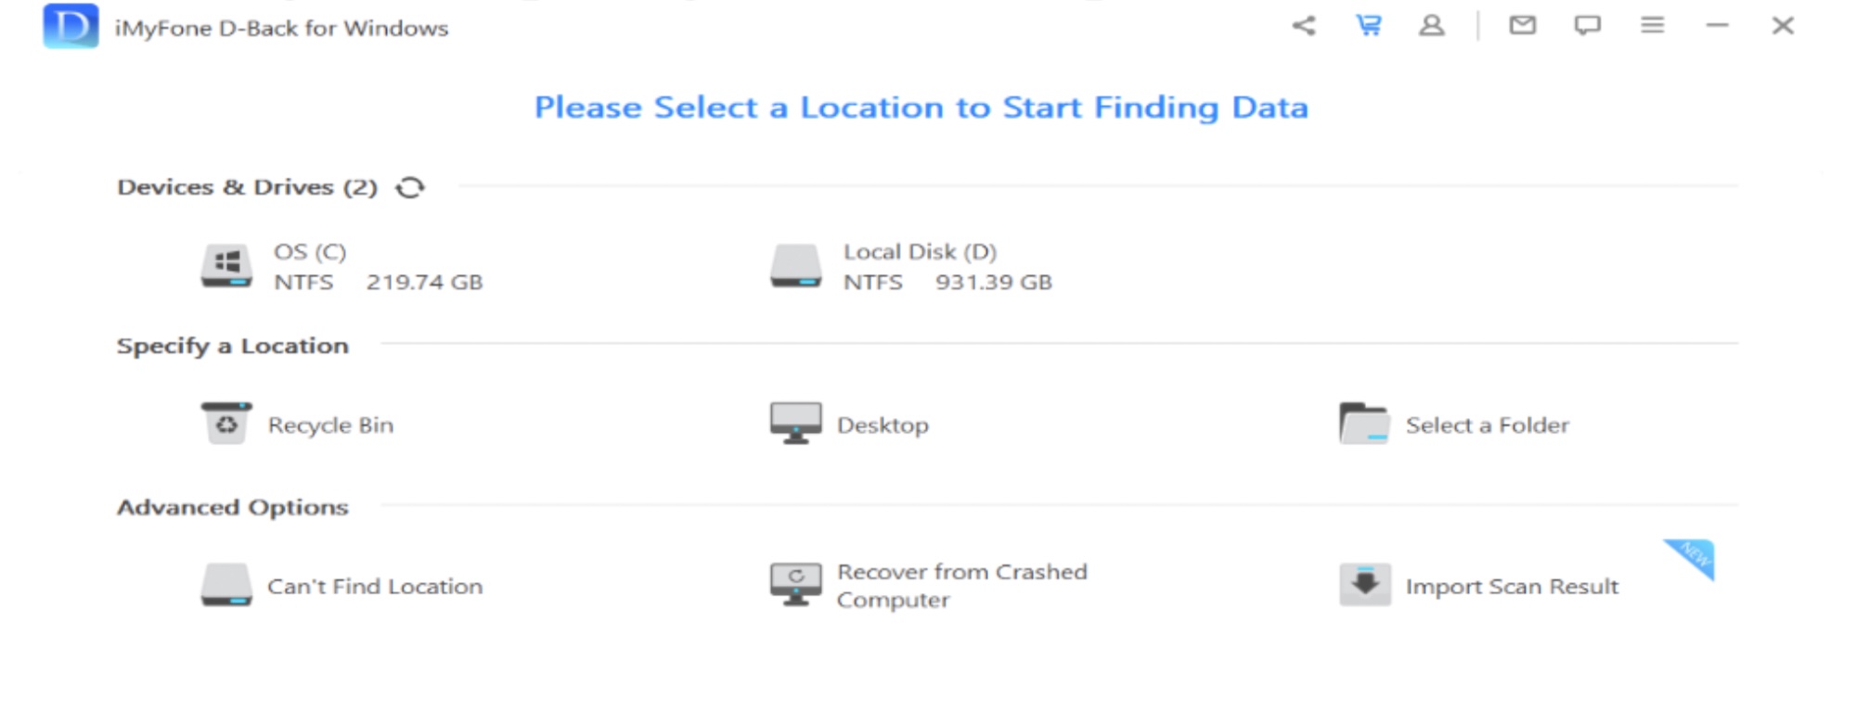Click the Can't Find Location drive icon
This screenshot has height=710, width=1856.
(x=226, y=586)
